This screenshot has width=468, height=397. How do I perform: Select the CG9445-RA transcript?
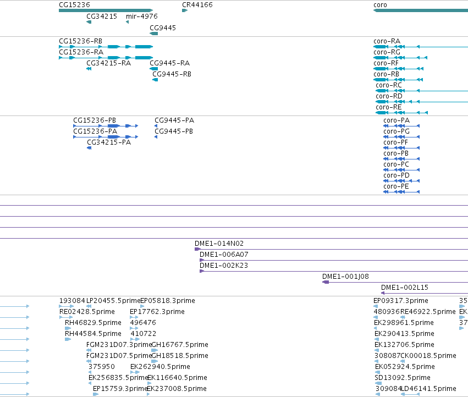pos(154,69)
